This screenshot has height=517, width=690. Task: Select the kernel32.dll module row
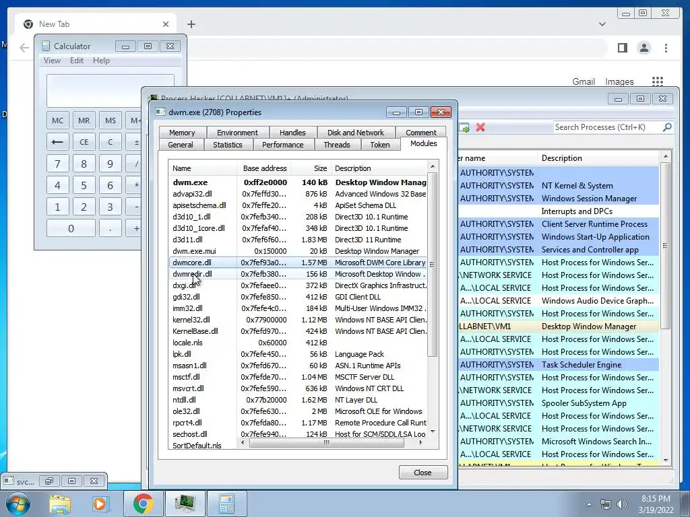click(x=298, y=320)
